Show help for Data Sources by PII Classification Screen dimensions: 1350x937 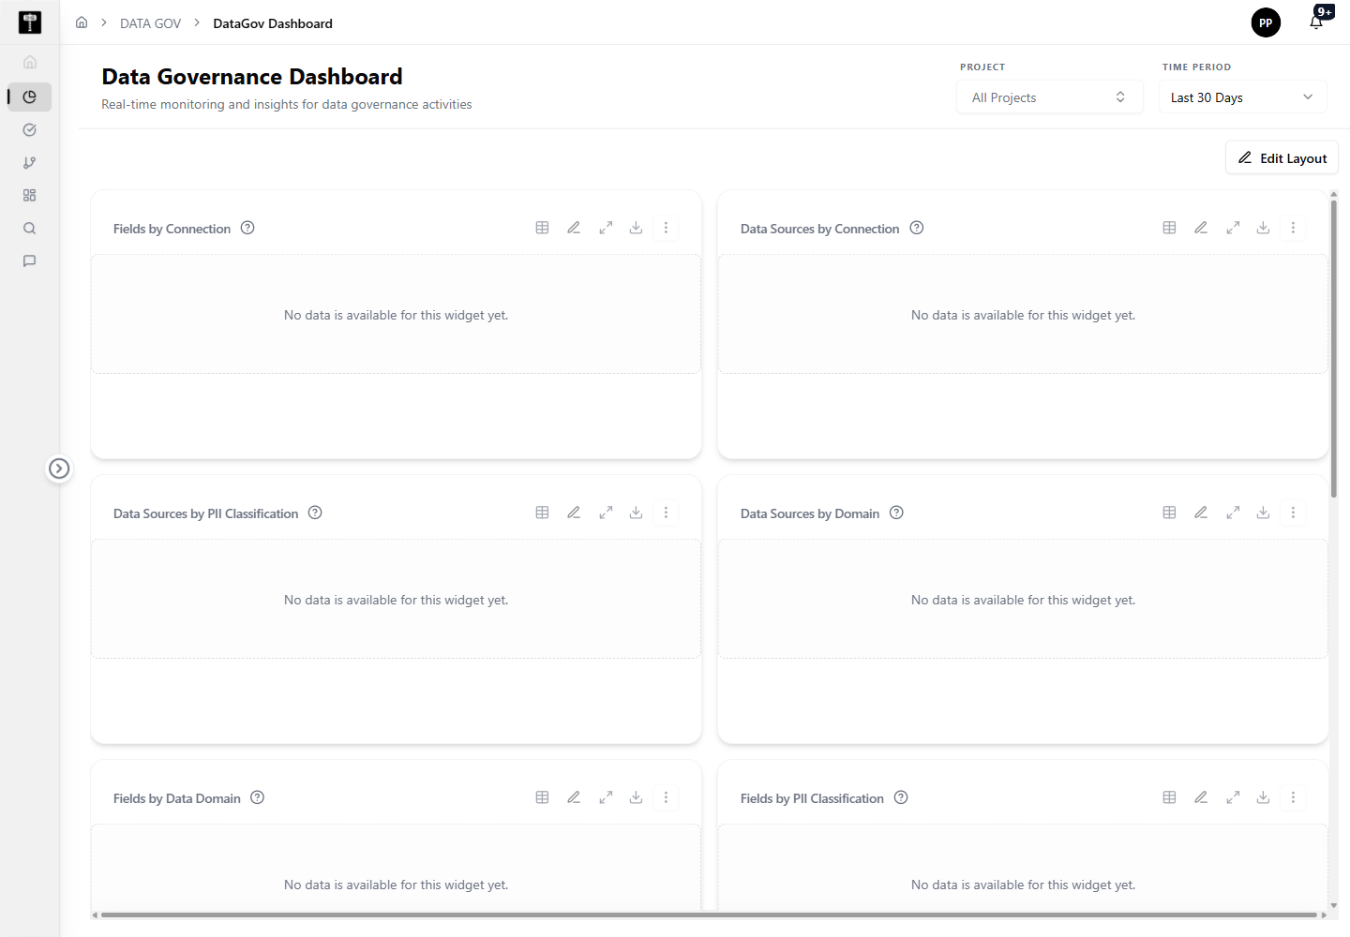pos(315,513)
